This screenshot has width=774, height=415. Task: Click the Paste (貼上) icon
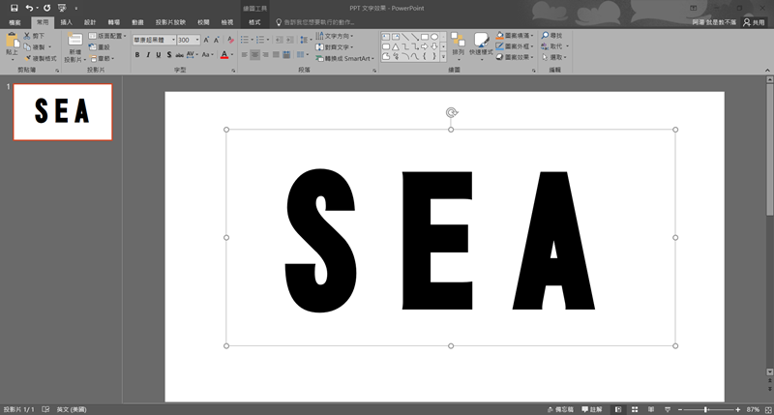tap(13, 42)
